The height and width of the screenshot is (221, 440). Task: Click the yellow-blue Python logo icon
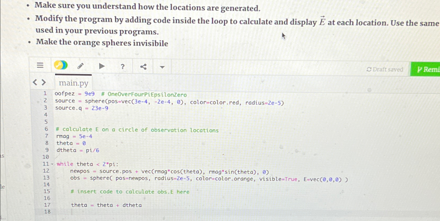[x=61, y=65]
